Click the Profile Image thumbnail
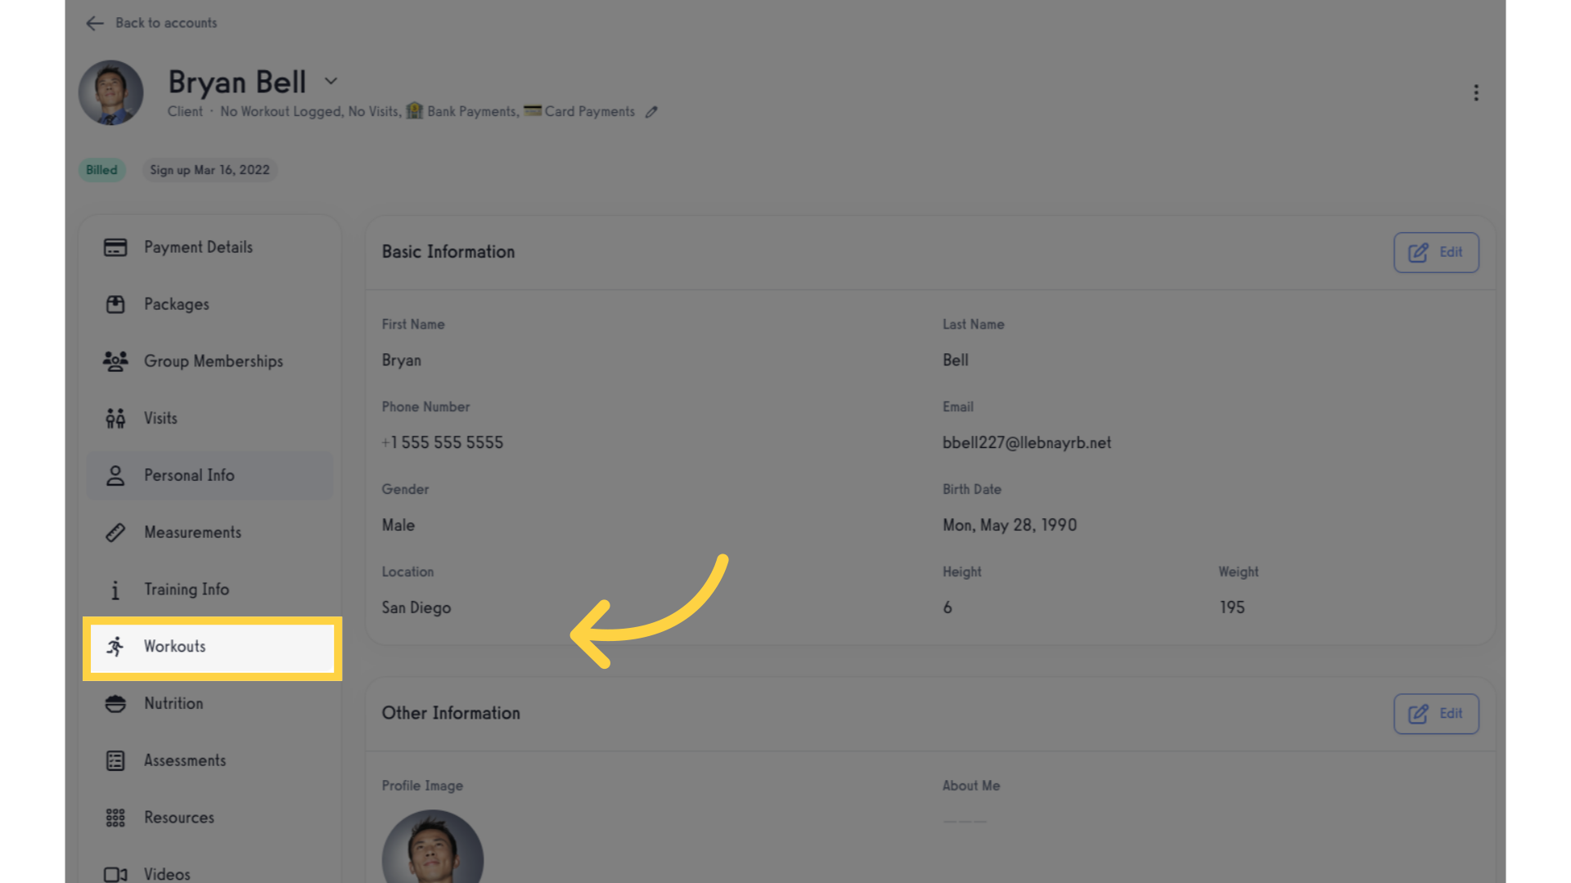This screenshot has height=883, width=1571. click(x=433, y=847)
